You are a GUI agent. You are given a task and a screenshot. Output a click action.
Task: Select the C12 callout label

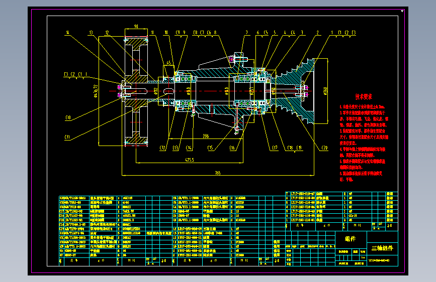162,148
